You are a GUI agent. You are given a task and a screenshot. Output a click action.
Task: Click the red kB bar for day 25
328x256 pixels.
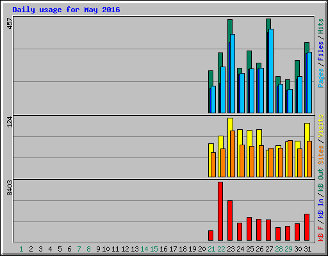pos(249,228)
